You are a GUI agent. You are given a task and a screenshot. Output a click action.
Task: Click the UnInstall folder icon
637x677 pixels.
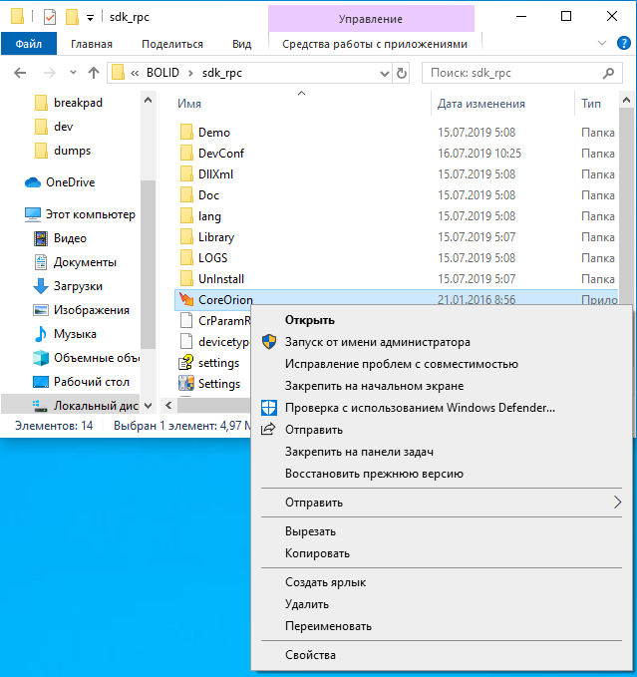pyautogui.click(x=186, y=278)
